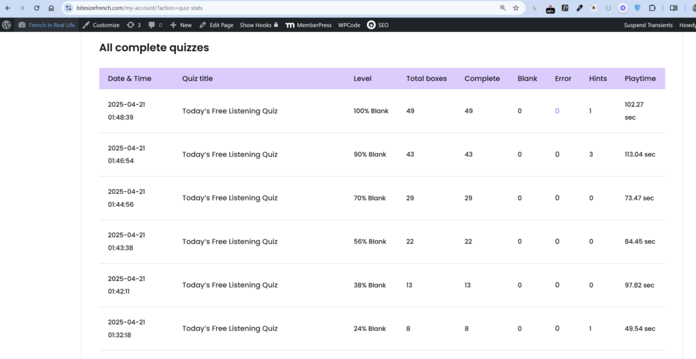Open the MemberPress admin menu
This screenshot has width=696, height=359.
click(x=309, y=25)
